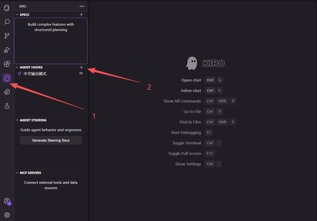Viewport: 317px width, 221px height.
Task: Open the Extensions view
Action: pyautogui.click(x=7, y=64)
